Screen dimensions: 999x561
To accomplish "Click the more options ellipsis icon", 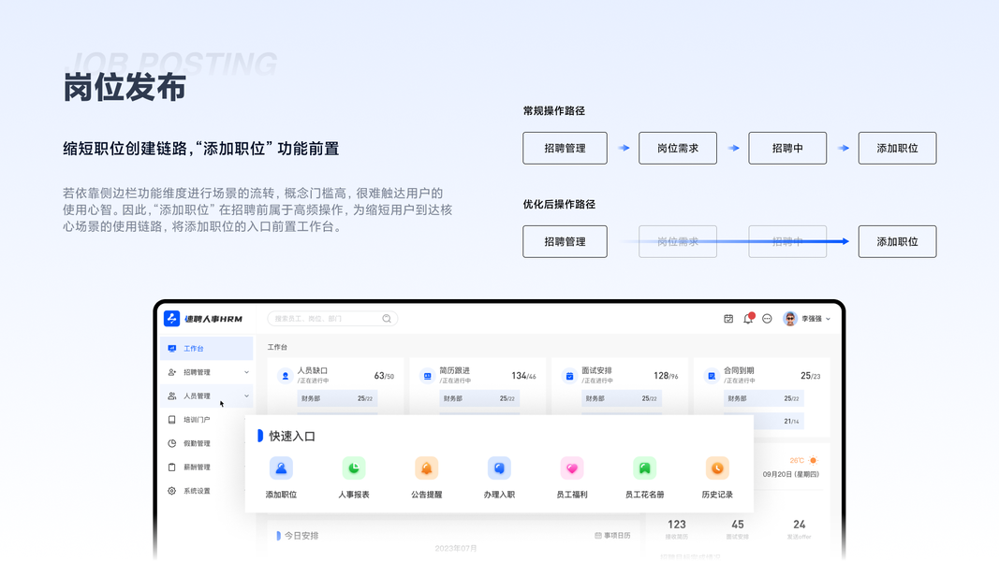I will pos(767,319).
